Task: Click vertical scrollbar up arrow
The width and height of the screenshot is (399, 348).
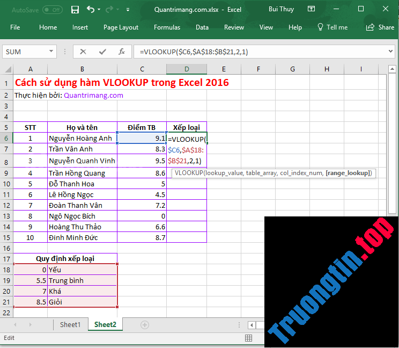Action: coord(392,69)
